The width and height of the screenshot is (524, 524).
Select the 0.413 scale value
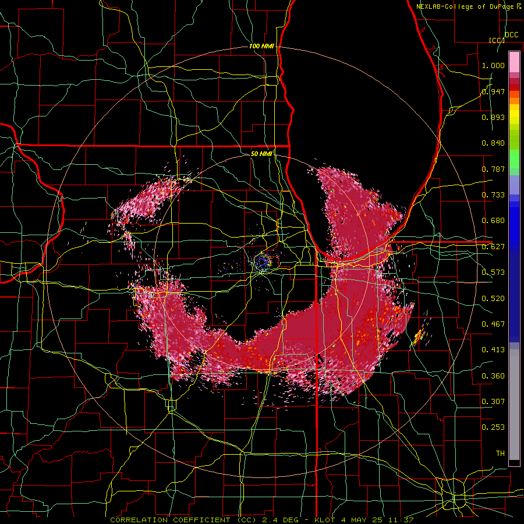coord(493,350)
